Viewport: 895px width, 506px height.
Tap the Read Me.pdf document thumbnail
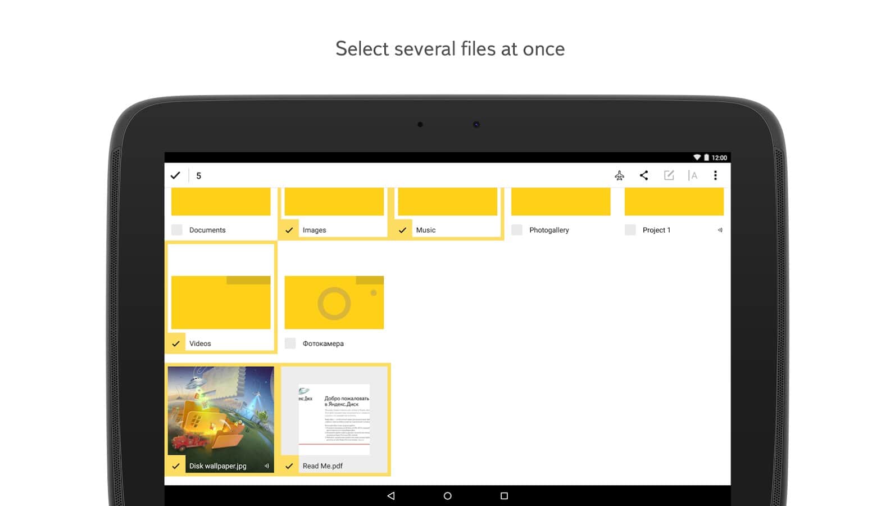[x=334, y=416]
